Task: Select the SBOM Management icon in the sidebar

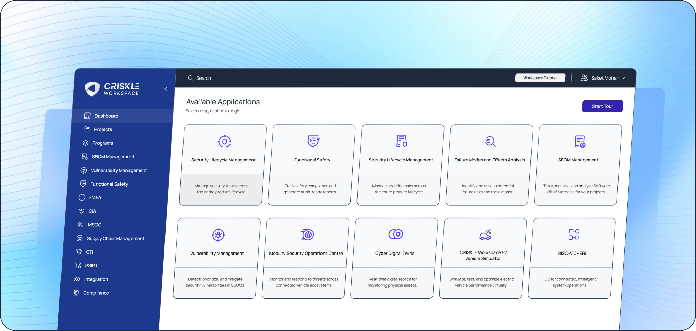Action: tap(84, 156)
